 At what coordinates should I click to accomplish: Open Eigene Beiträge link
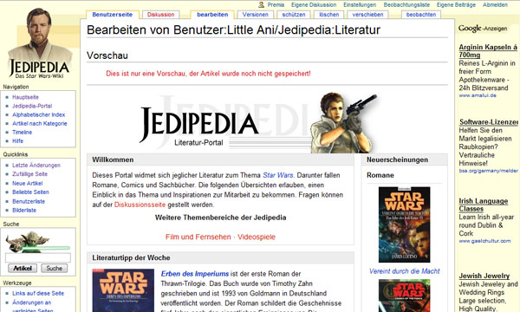(x=456, y=4)
